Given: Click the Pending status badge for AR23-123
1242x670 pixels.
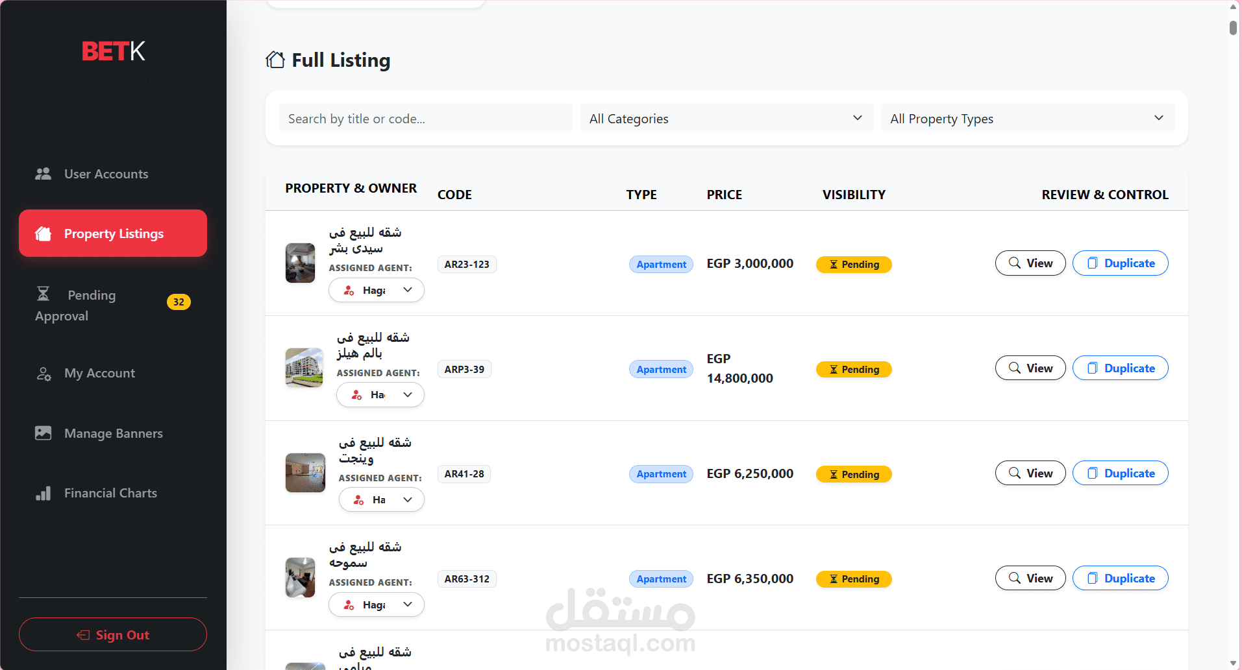Looking at the screenshot, I should tap(853, 265).
